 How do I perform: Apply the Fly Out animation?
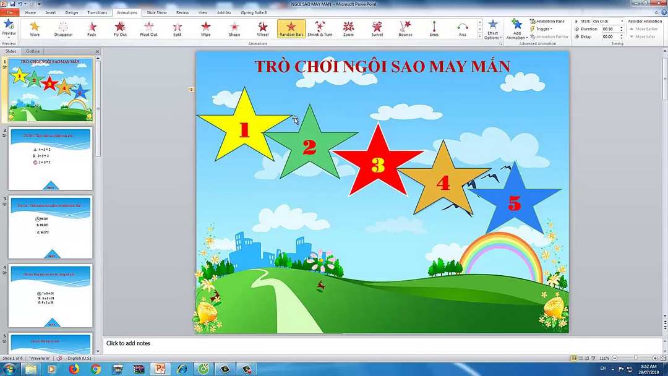120,29
